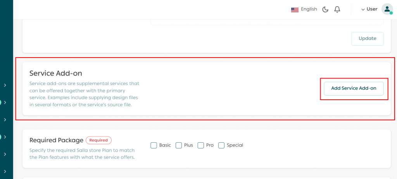Select the Special plan checkbox
The height and width of the screenshot is (179, 397).
tap(221, 145)
